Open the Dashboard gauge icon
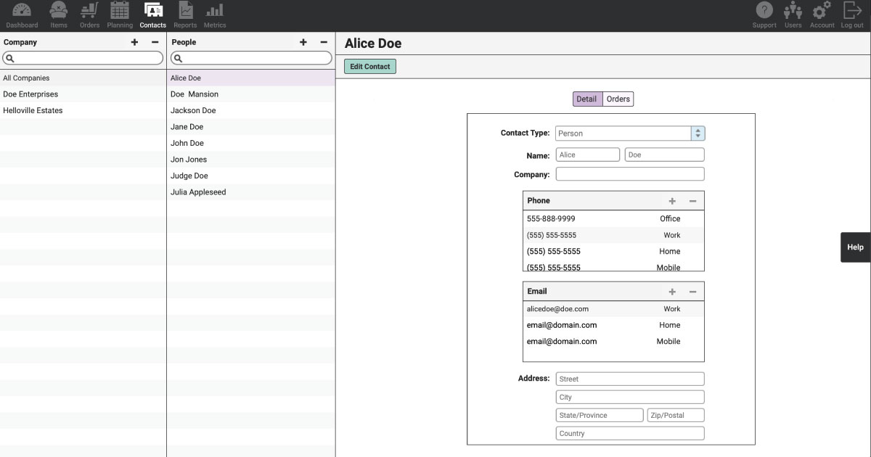871x457 pixels. click(x=22, y=10)
